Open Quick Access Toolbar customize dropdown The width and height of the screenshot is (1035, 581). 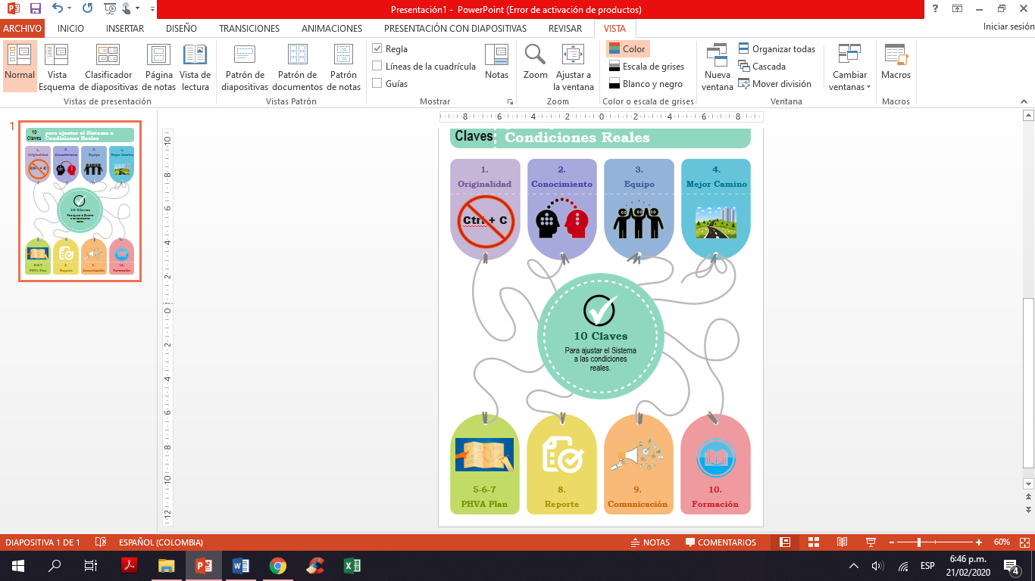pyautogui.click(x=152, y=10)
